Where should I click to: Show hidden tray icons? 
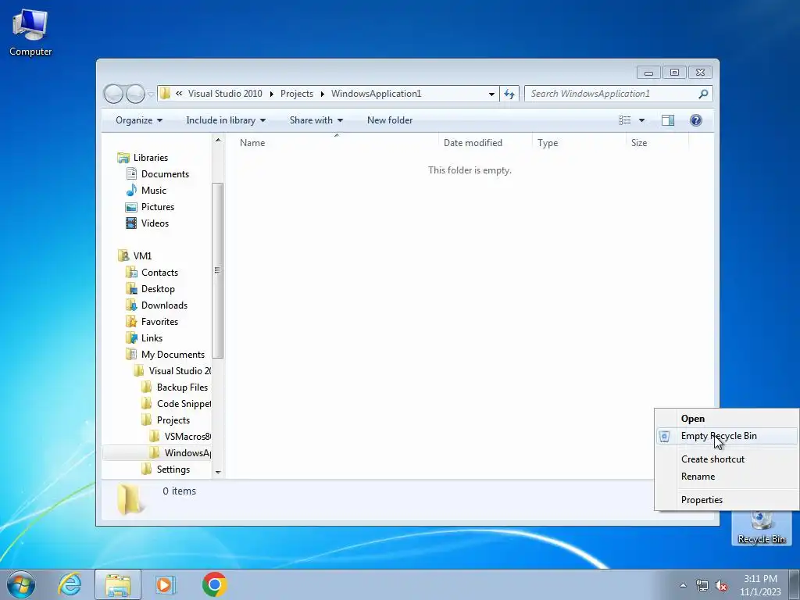(x=683, y=585)
